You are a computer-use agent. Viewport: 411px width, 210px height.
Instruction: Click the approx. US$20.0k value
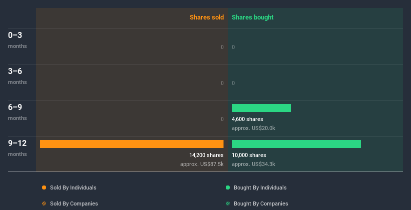253,128
